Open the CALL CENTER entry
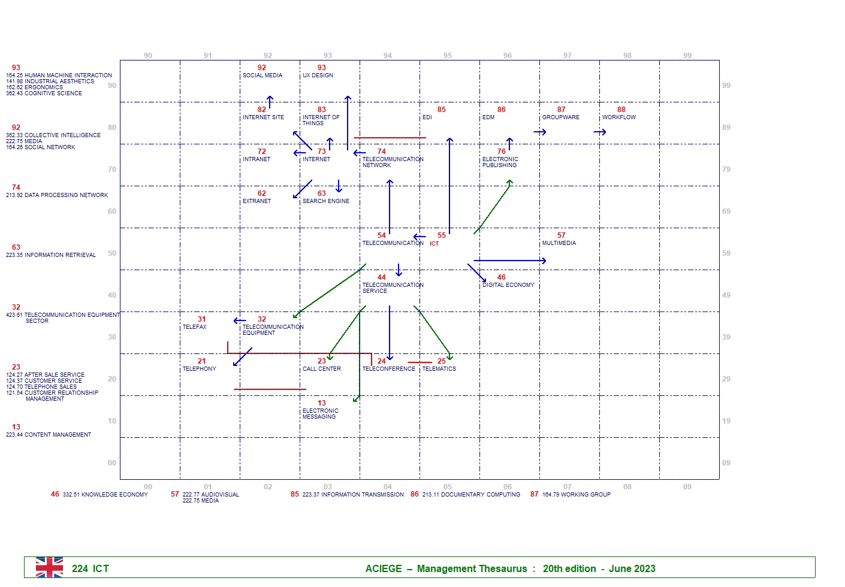The height and width of the screenshot is (587, 845). 321,369
